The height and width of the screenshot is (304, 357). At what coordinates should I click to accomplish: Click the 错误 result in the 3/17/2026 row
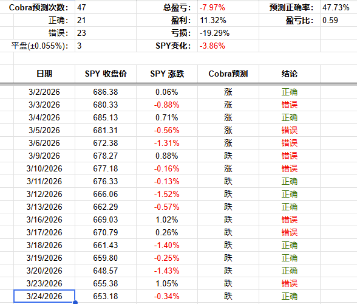click(x=290, y=232)
